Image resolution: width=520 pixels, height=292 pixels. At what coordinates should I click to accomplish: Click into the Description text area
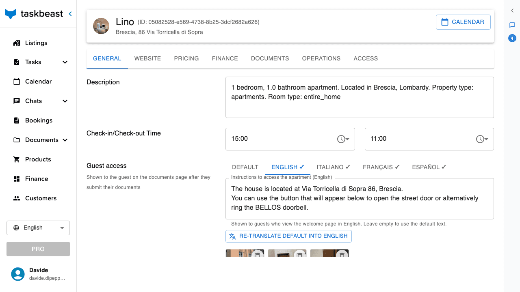point(360,97)
